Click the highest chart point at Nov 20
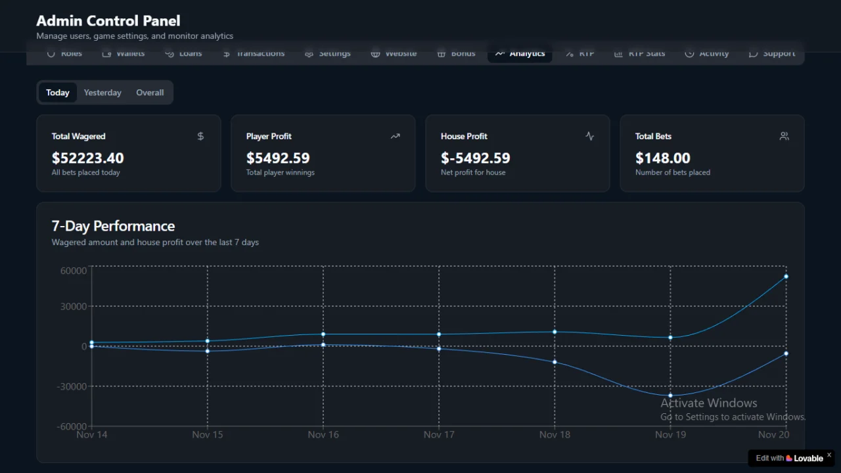Image resolution: width=841 pixels, height=473 pixels. tap(786, 277)
